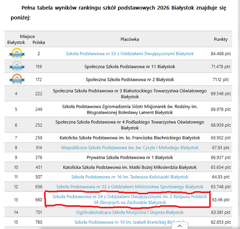Click the 69.546 pkt score cell
240x229 pixels.
click(x=220, y=94)
